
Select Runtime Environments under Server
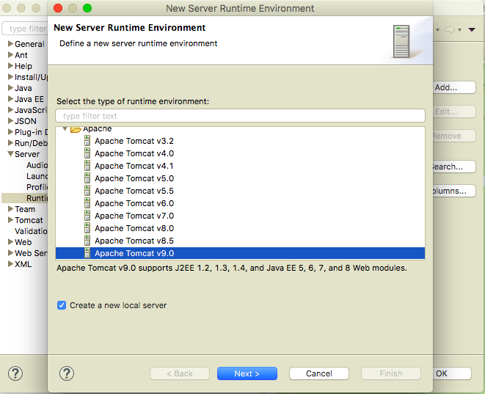point(25,198)
